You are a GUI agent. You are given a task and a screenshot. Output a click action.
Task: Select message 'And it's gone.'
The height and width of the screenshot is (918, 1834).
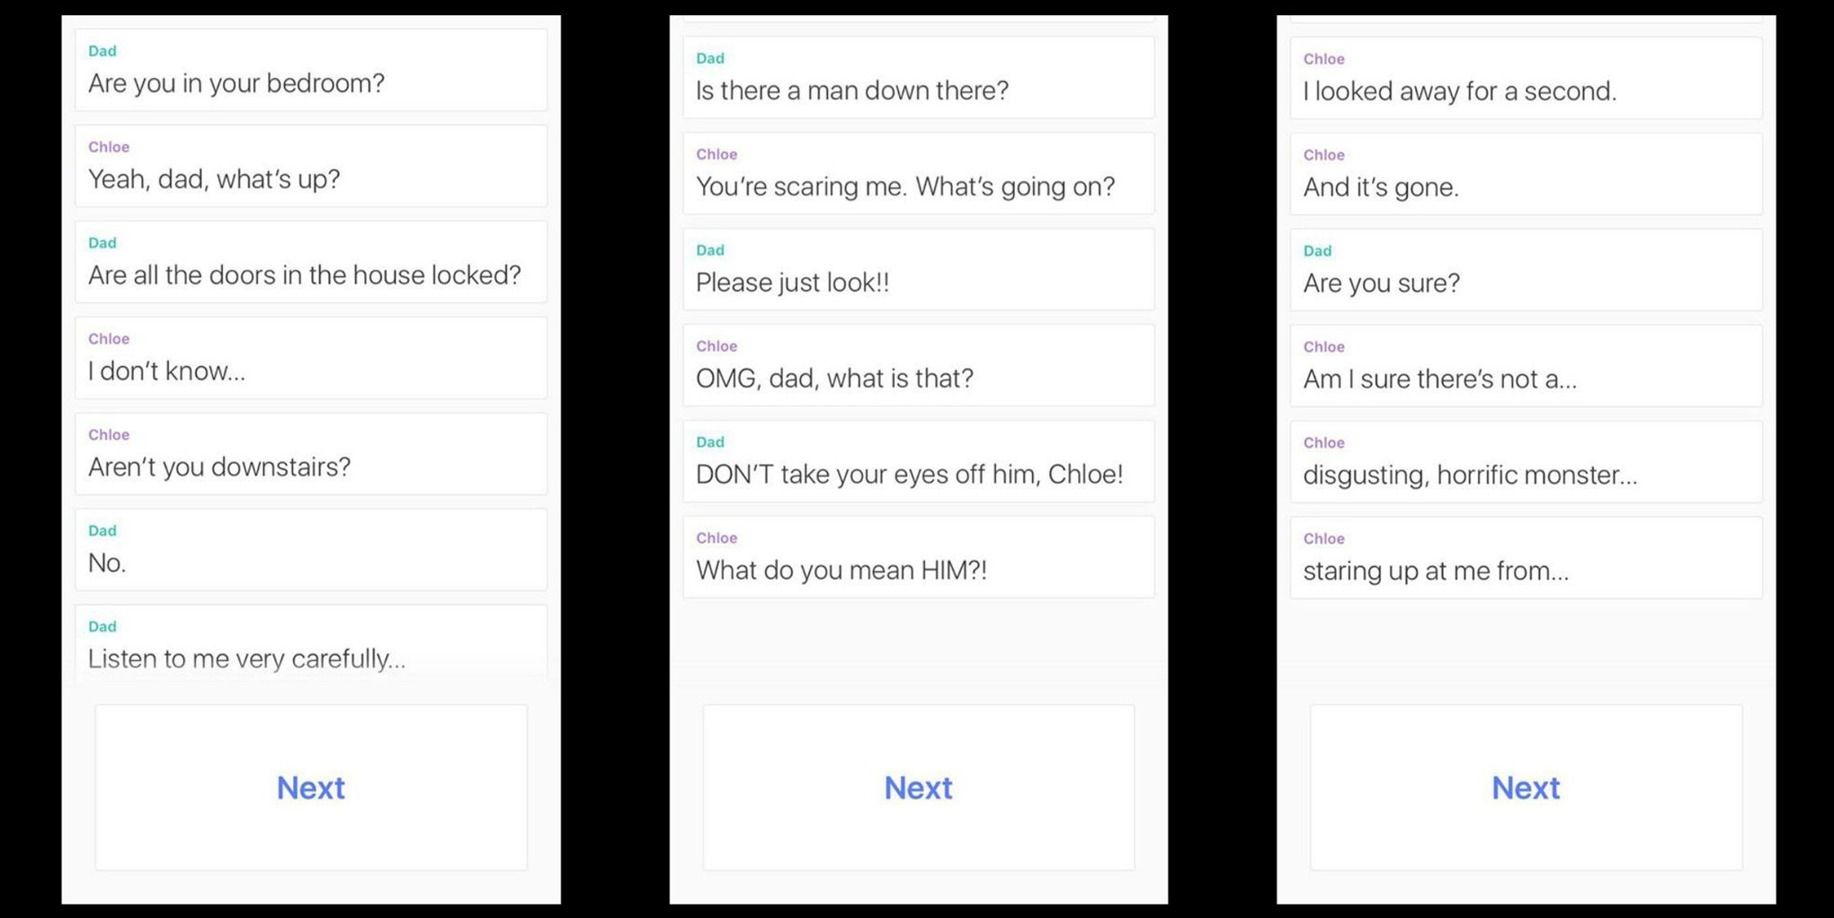click(x=1527, y=174)
